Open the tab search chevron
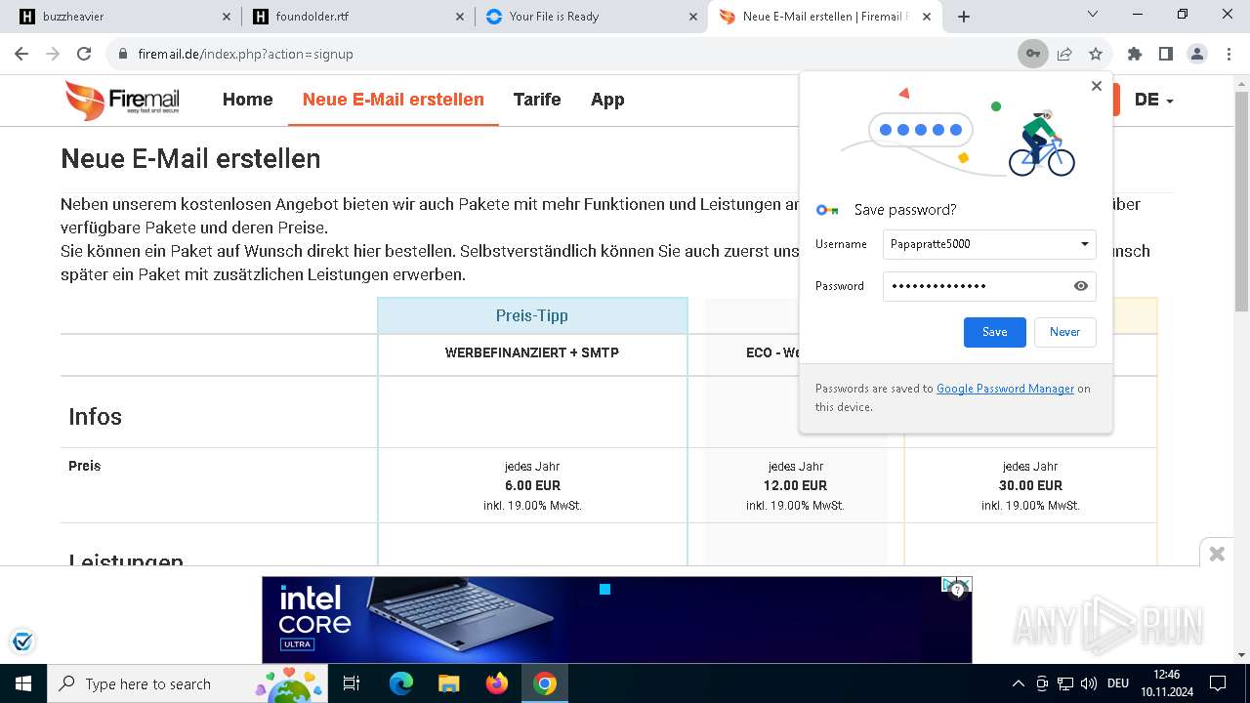 pos(1093,15)
